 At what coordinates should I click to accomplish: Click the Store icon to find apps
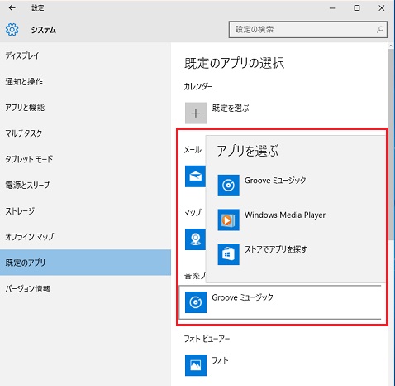tap(228, 254)
